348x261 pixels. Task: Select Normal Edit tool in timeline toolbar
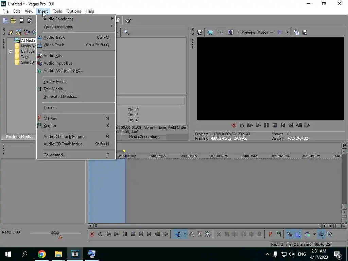point(178,234)
